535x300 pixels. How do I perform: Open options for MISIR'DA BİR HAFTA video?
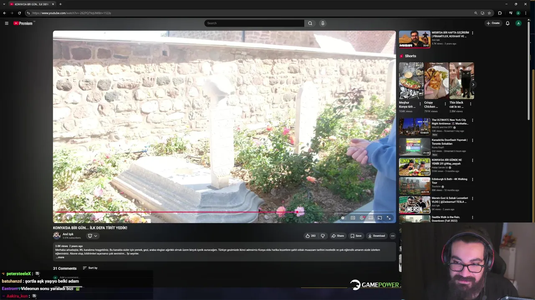coord(472,33)
